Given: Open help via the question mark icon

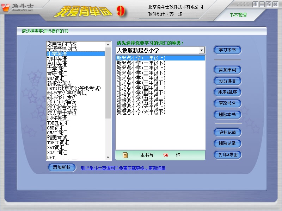Looking at the screenshot, I should coord(255,4).
